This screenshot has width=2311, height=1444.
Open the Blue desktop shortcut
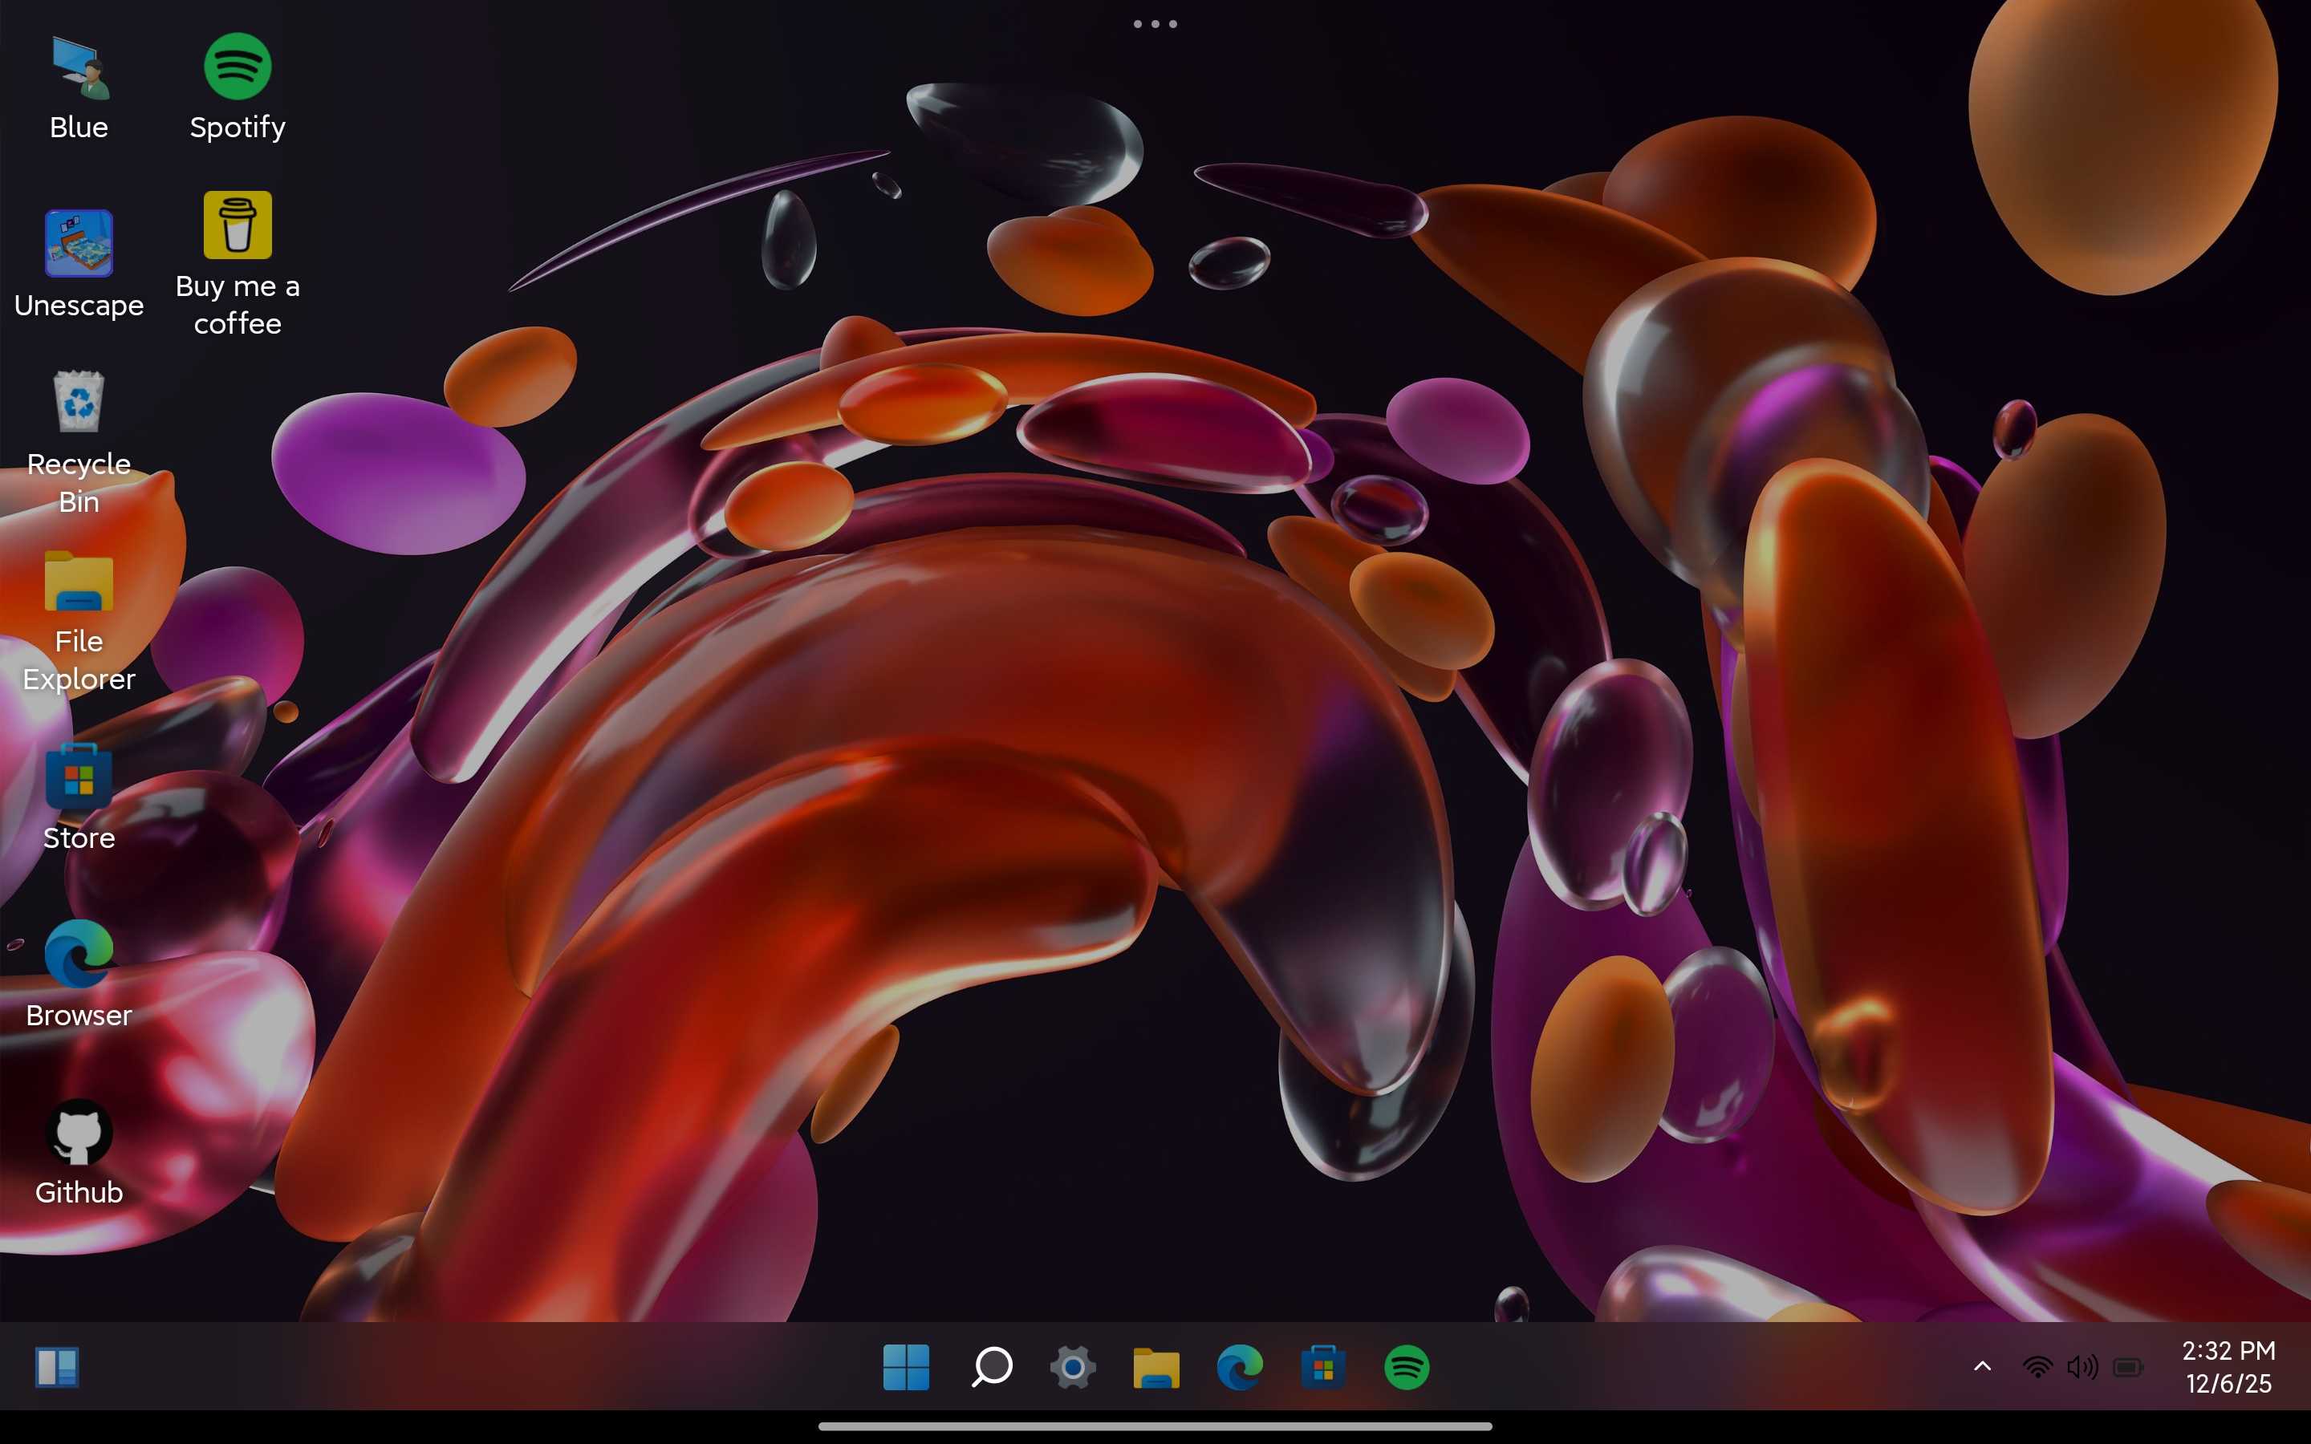click(79, 69)
